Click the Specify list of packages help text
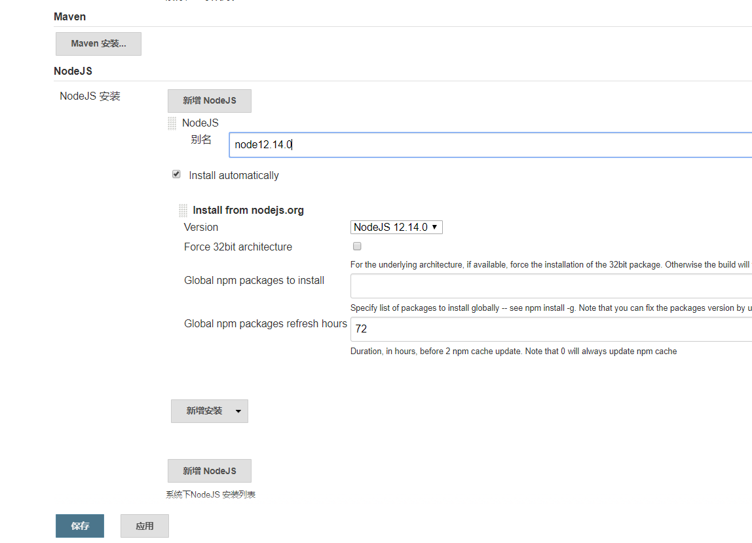 point(551,308)
